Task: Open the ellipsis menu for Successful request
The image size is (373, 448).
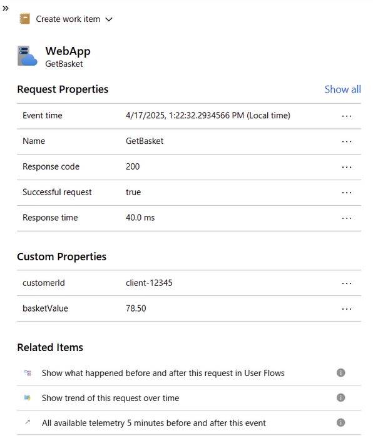Action: (347, 193)
